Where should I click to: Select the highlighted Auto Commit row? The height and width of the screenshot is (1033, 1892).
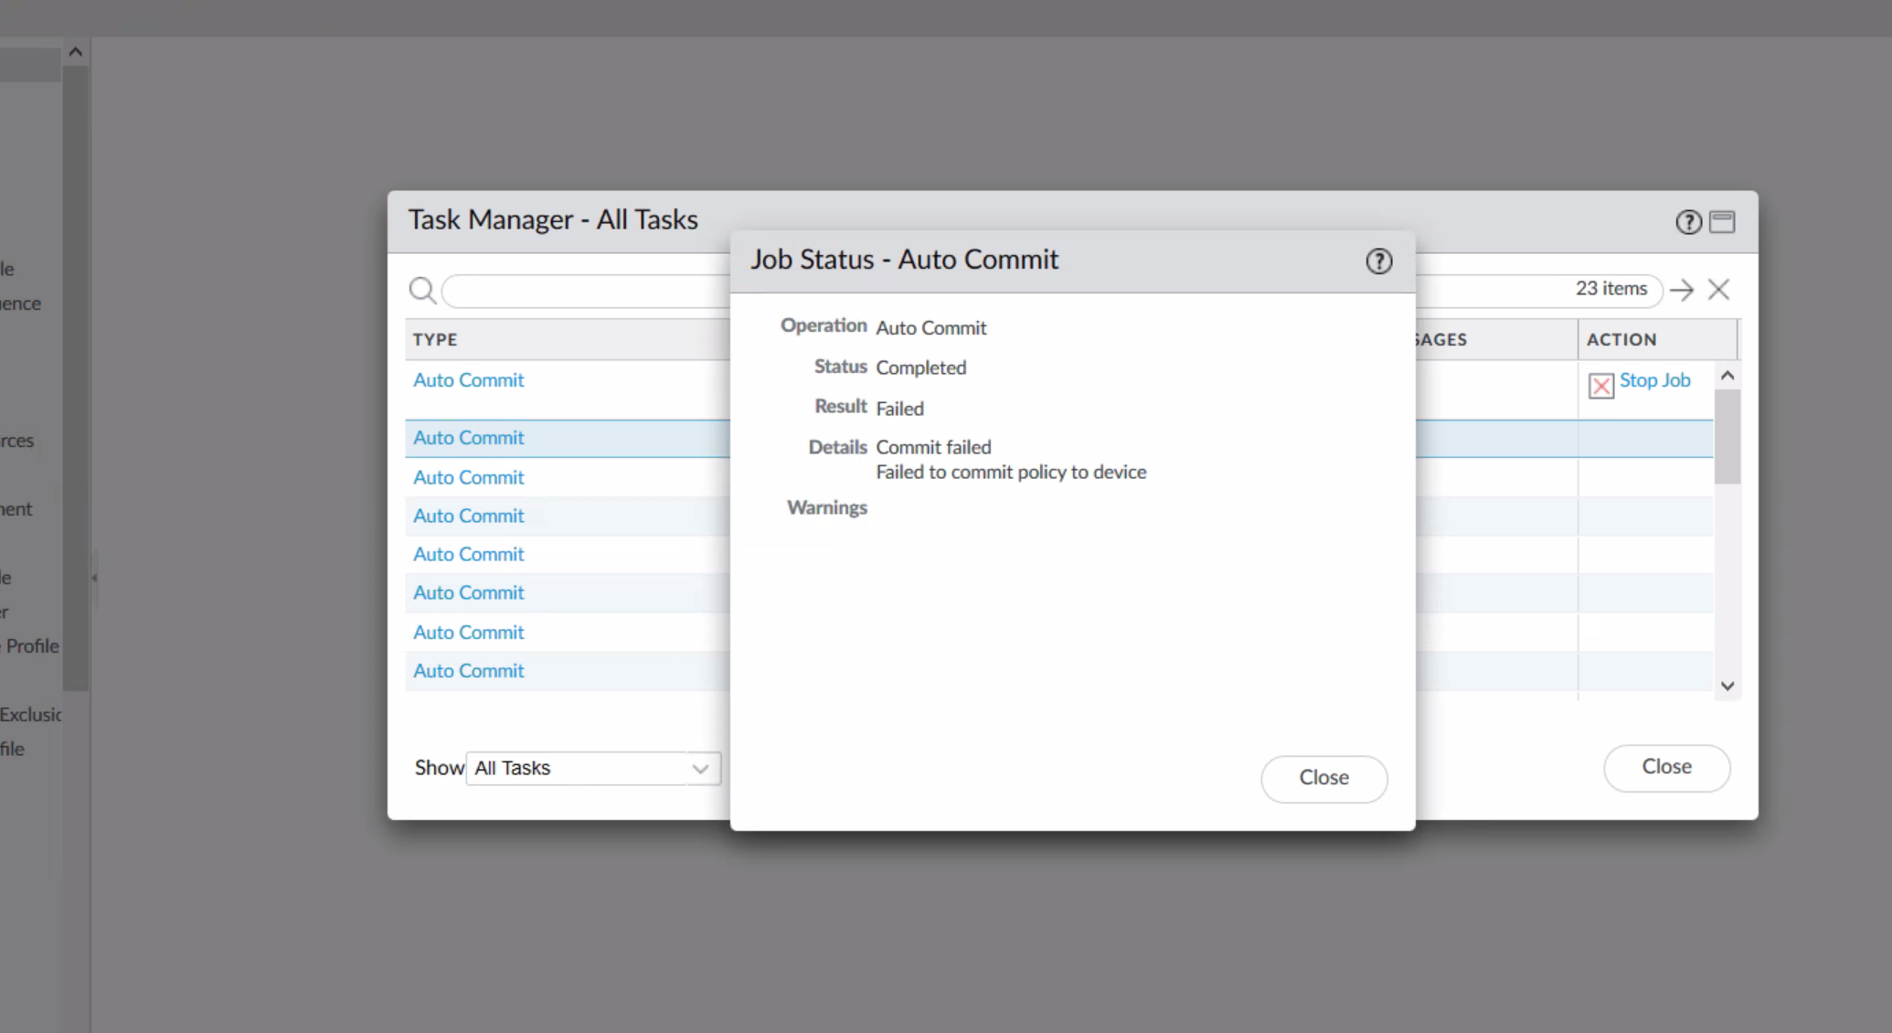468,438
